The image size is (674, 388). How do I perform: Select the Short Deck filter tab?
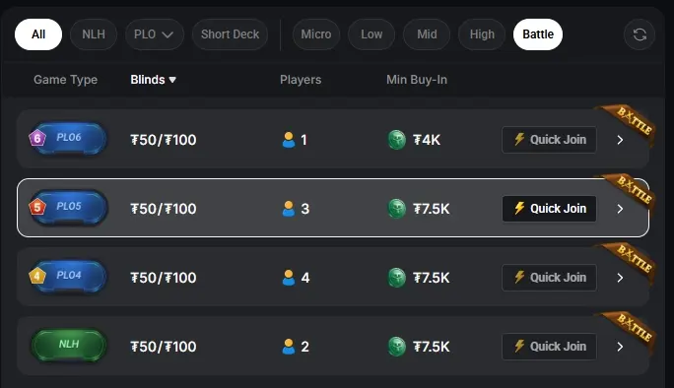tap(230, 34)
